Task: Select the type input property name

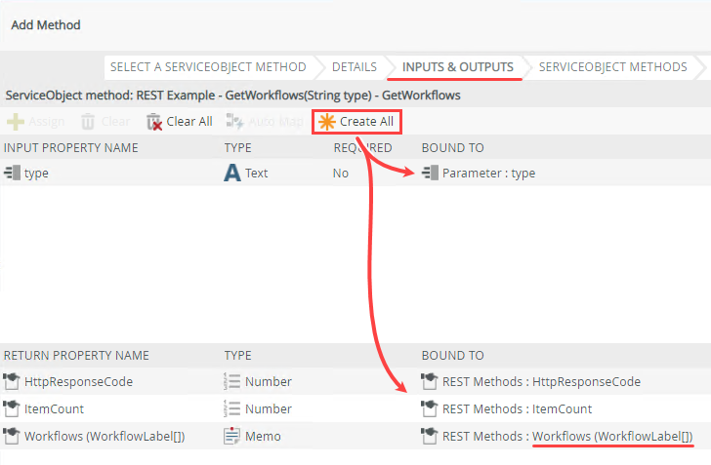Action: click(36, 174)
